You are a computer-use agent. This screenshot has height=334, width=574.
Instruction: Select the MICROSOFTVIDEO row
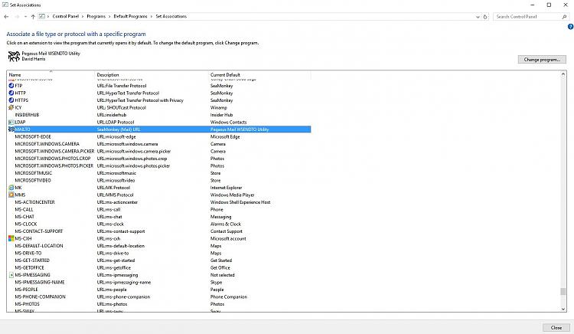pyautogui.click(x=159, y=180)
